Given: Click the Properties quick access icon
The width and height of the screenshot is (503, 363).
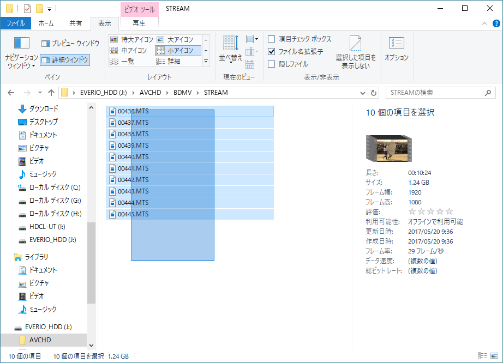Looking at the screenshot, I should (27, 9).
